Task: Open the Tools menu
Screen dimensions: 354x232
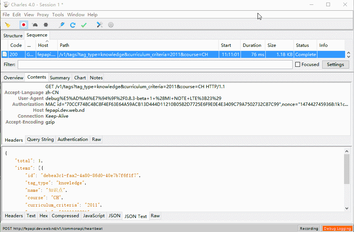Action: coord(58,15)
